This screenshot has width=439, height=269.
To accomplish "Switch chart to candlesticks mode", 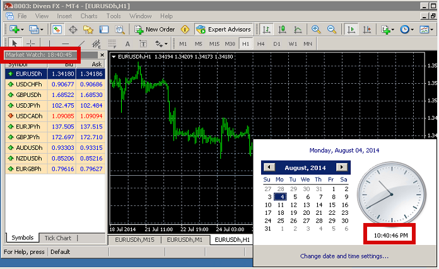I will [x=282, y=30].
